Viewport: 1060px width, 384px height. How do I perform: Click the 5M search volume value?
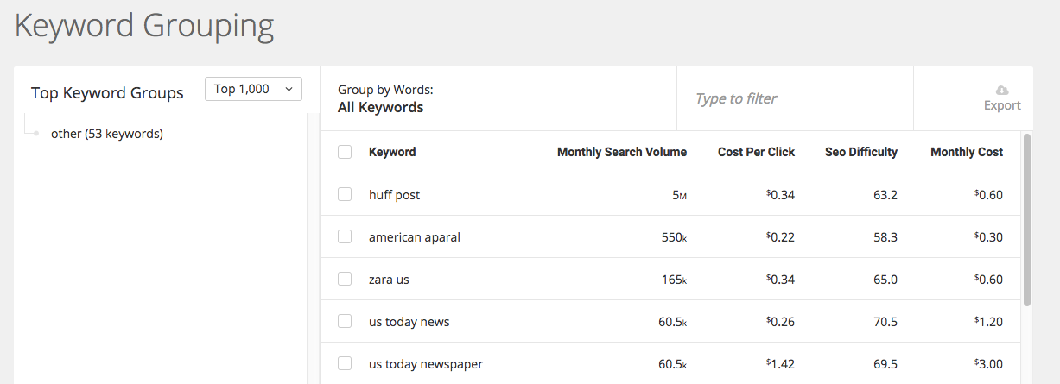click(680, 195)
